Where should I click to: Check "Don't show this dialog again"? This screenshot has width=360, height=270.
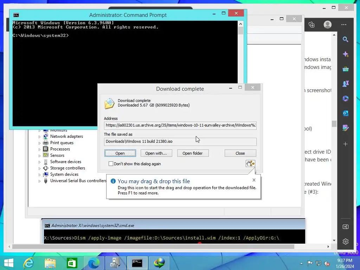(x=111, y=164)
